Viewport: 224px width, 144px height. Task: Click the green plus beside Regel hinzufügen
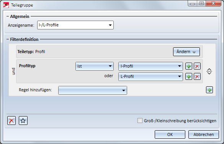click(x=209, y=90)
